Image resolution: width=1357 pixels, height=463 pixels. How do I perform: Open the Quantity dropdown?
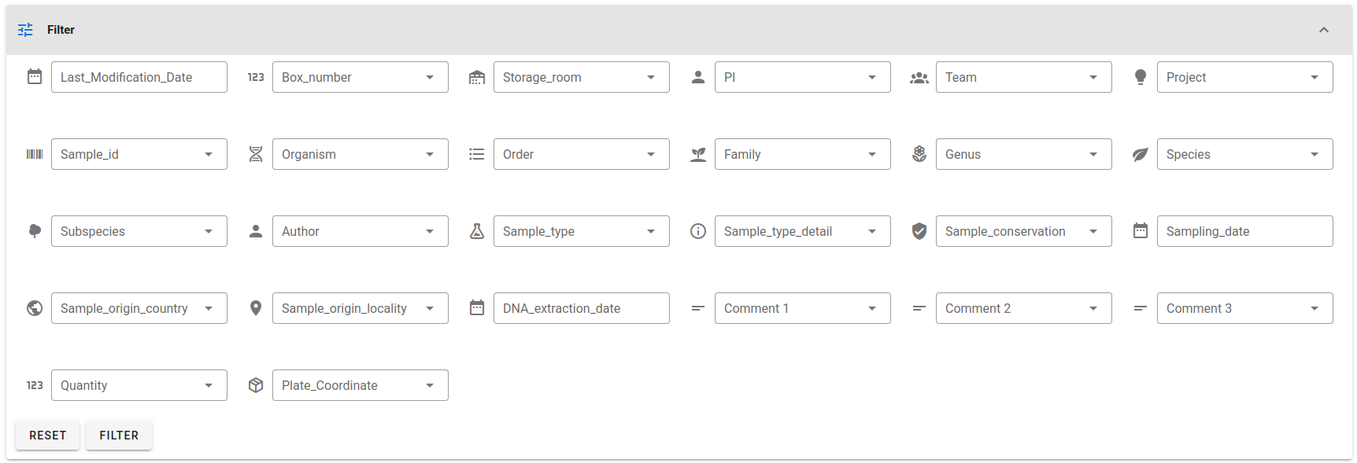139,385
